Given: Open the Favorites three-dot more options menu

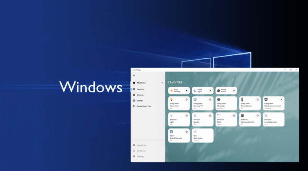Looking at the screenshot, I should pos(295,82).
